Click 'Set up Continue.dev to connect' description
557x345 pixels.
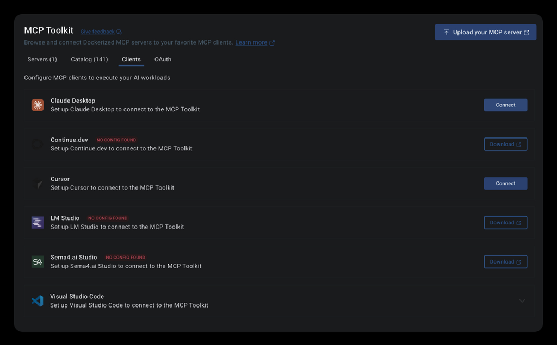click(x=121, y=149)
